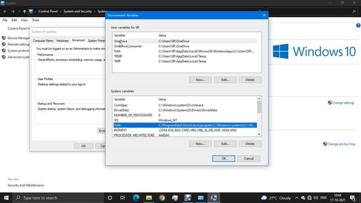The height and width of the screenshot is (203, 361).
Task: Launch Google Chrome from the taskbar
Action: (x=162, y=198)
